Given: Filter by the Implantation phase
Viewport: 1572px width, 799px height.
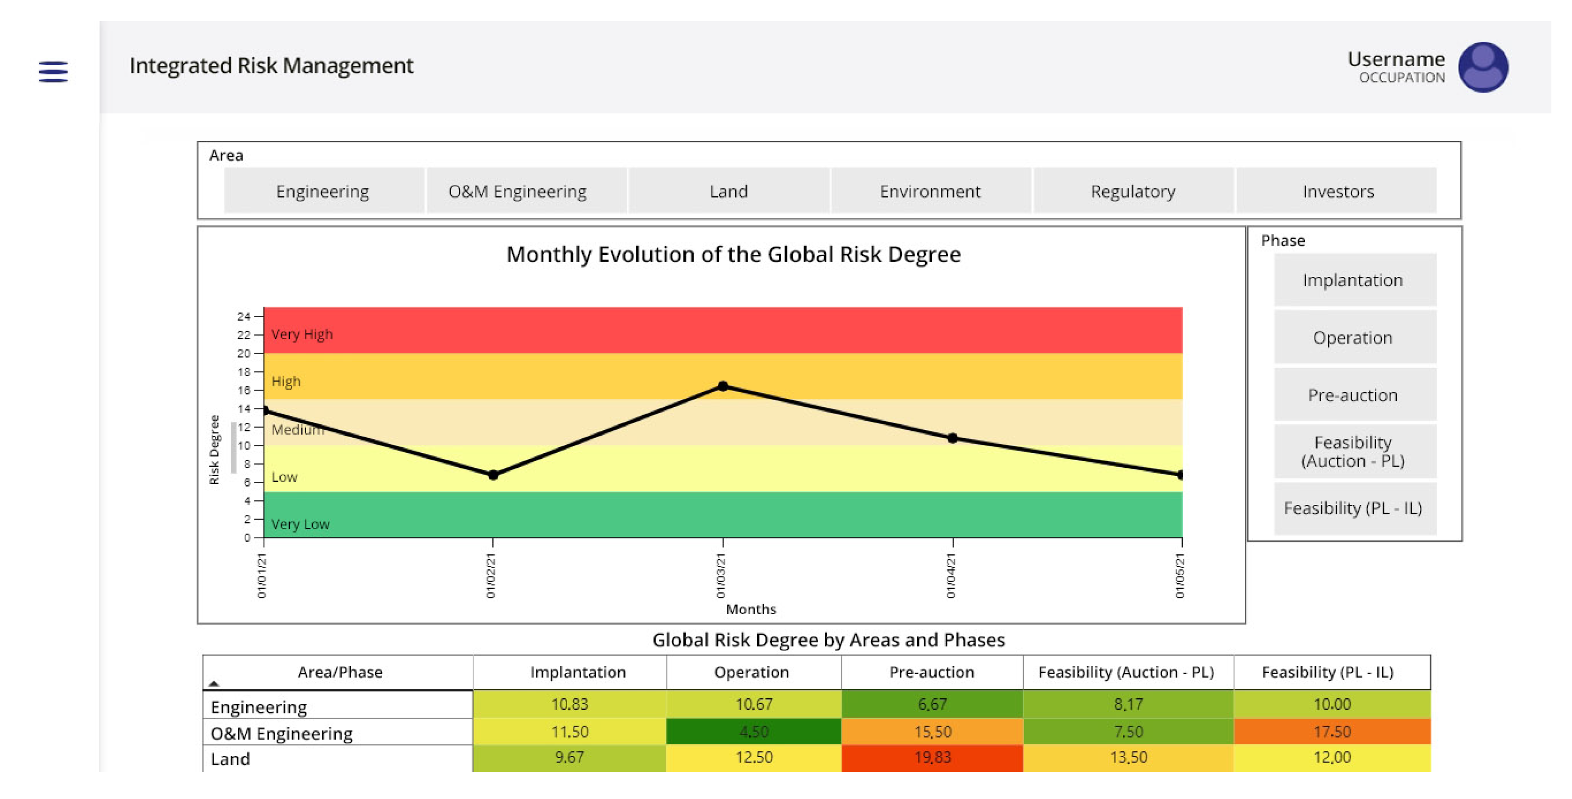Looking at the screenshot, I should click(x=1352, y=280).
